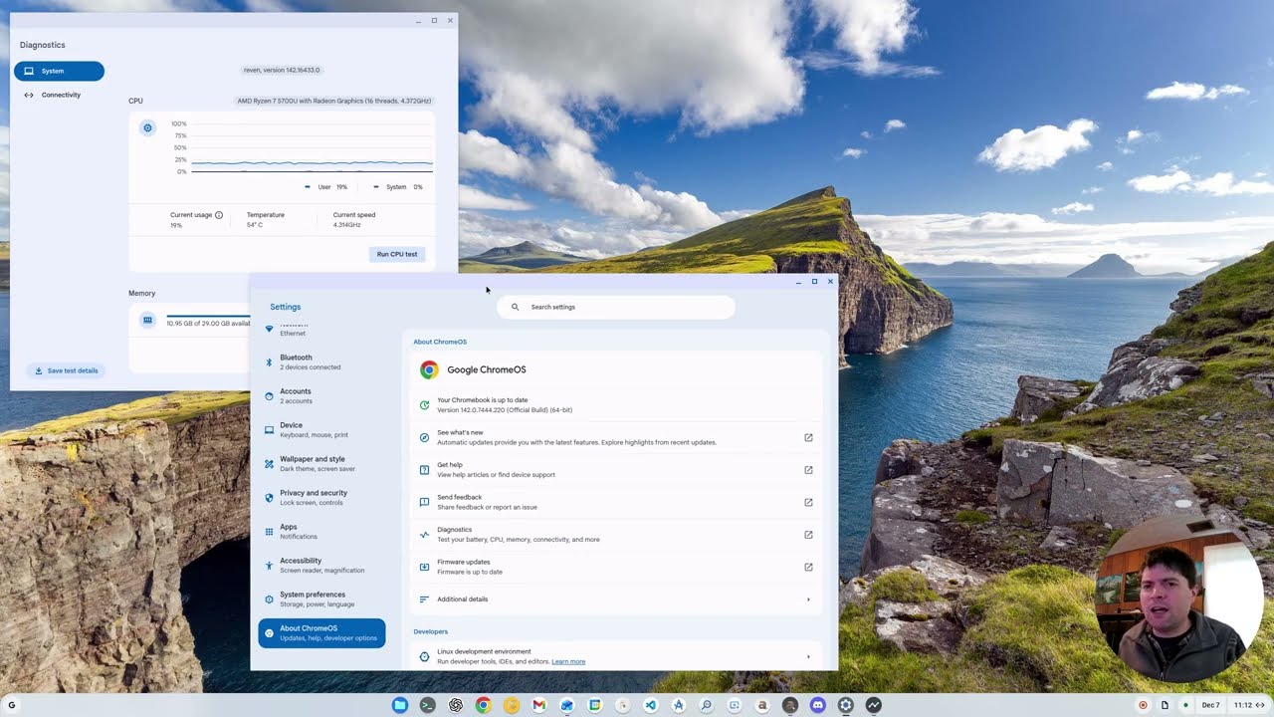
Task: Maximize the Settings window
Action: [814, 281]
